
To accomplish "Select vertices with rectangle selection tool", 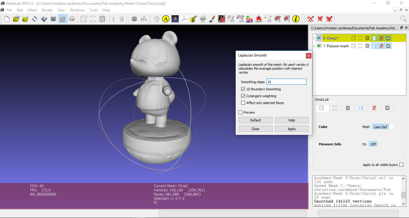I will (x=268, y=19).
